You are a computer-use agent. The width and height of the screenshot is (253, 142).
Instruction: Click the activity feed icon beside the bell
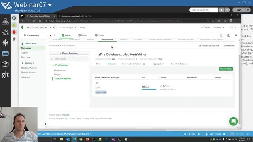coord(228,35)
